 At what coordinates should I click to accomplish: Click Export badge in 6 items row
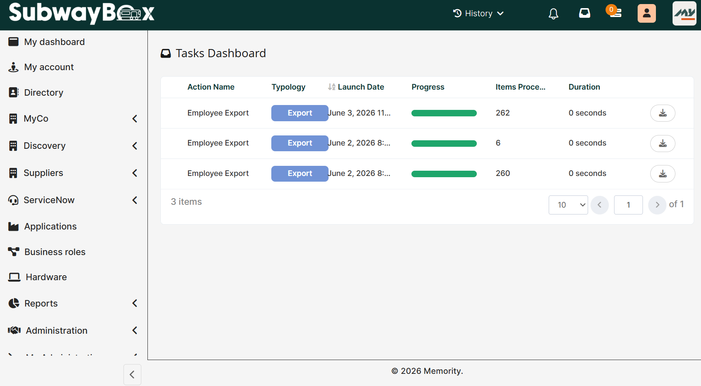click(x=300, y=143)
